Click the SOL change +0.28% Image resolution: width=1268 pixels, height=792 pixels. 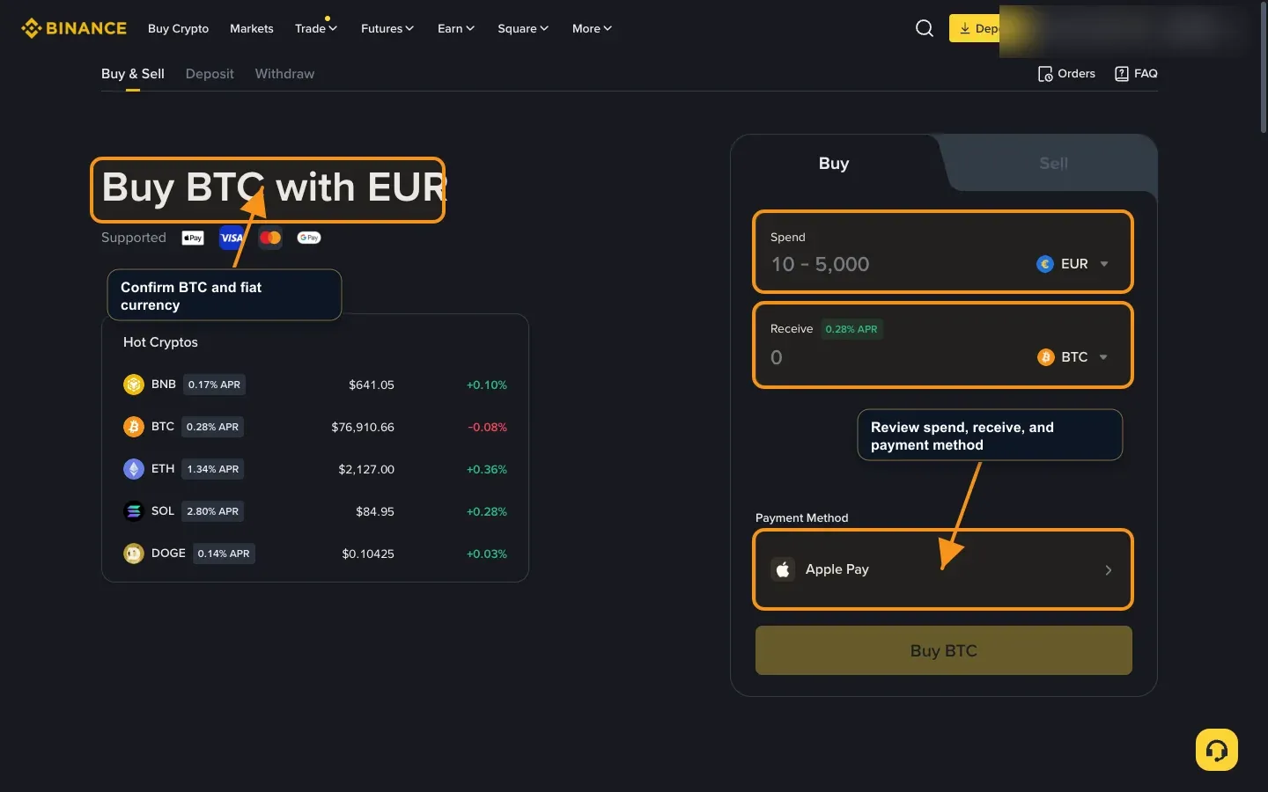coord(487,511)
